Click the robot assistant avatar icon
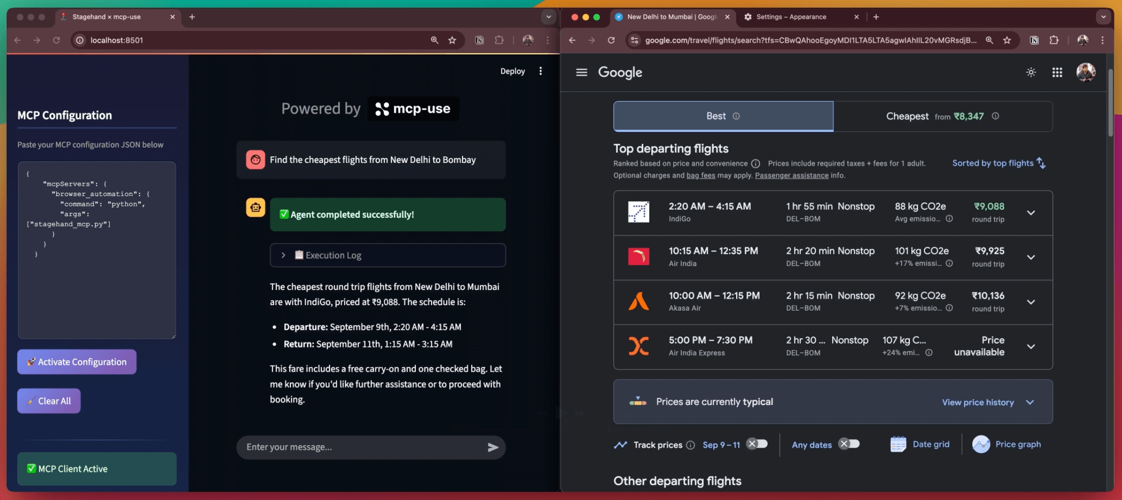The image size is (1122, 500). click(255, 208)
